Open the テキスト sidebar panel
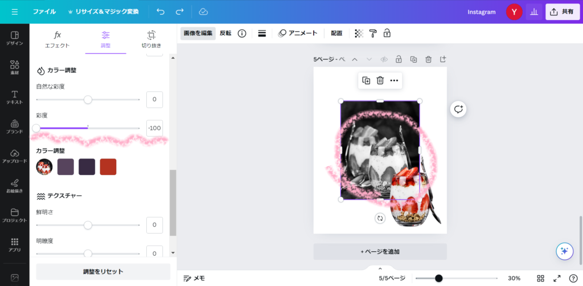Viewport: 583px width, 286px height. tap(14, 97)
